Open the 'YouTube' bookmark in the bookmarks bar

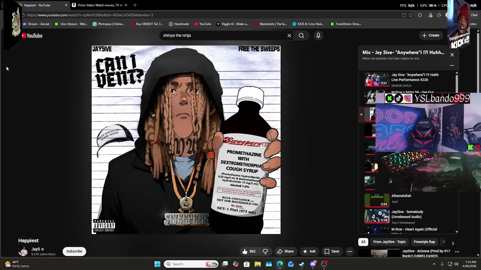tap(203, 24)
